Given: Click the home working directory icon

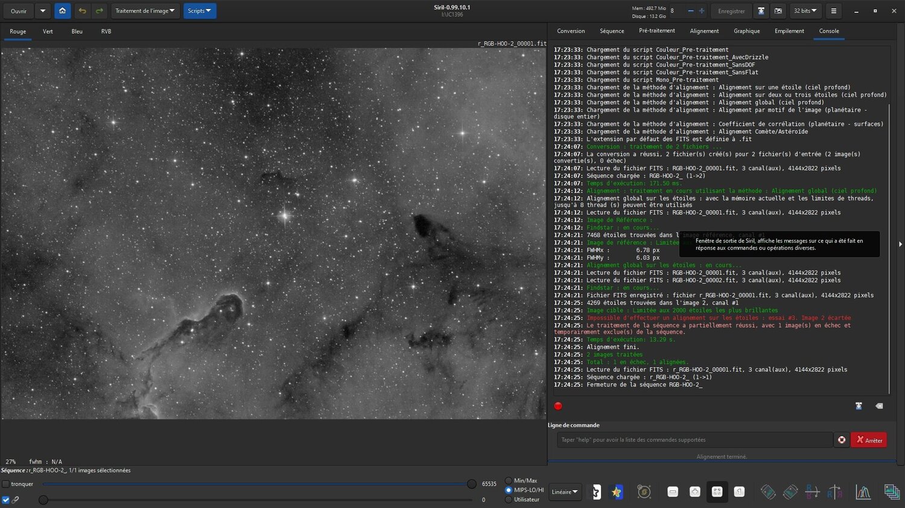Looking at the screenshot, I should pyautogui.click(x=62, y=11).
